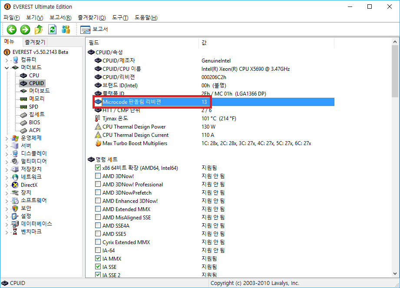This screenshot has height=288, width=400.
Task: Open the 보고서 report toolbar button
Action: pos(94,30)
